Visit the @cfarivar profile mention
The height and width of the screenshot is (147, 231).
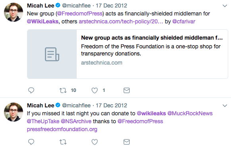pos(184,21)
